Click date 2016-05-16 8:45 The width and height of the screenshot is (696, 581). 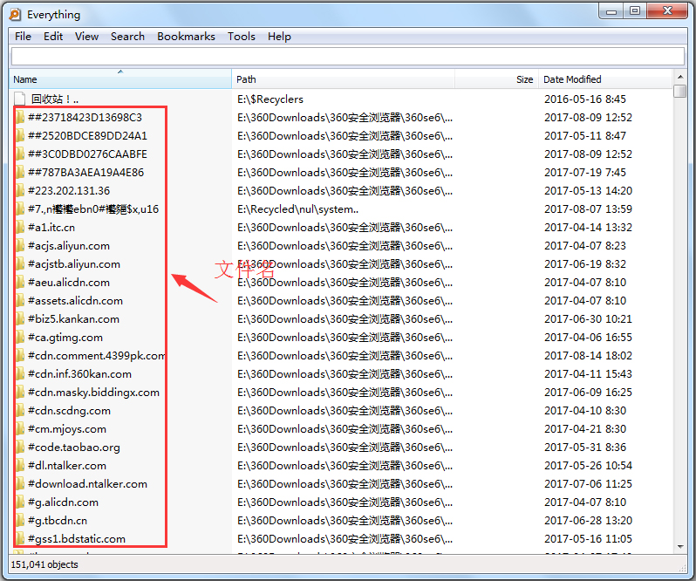[585, 99]
